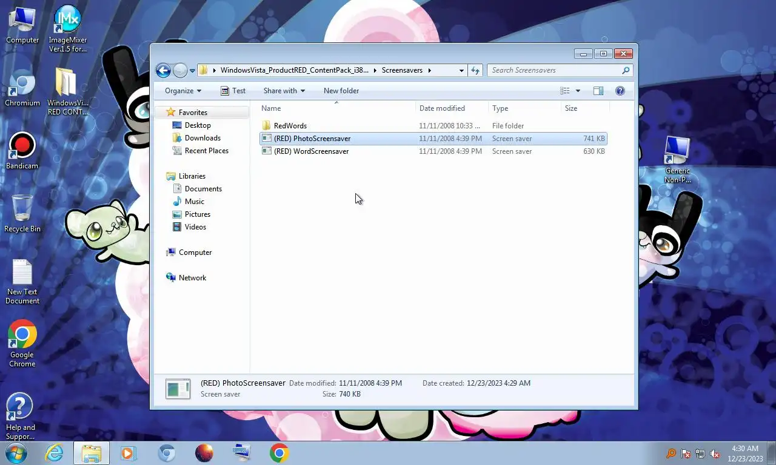Image resolution: width=776 pixels, height=465 pixels.
Task: Click the muted volume tray icon
Action: click(x=715, y=453)
